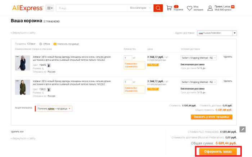Open the hamburger categories menu icon
The width and height of the screenshot is (252, 157).
click(50, 8)
